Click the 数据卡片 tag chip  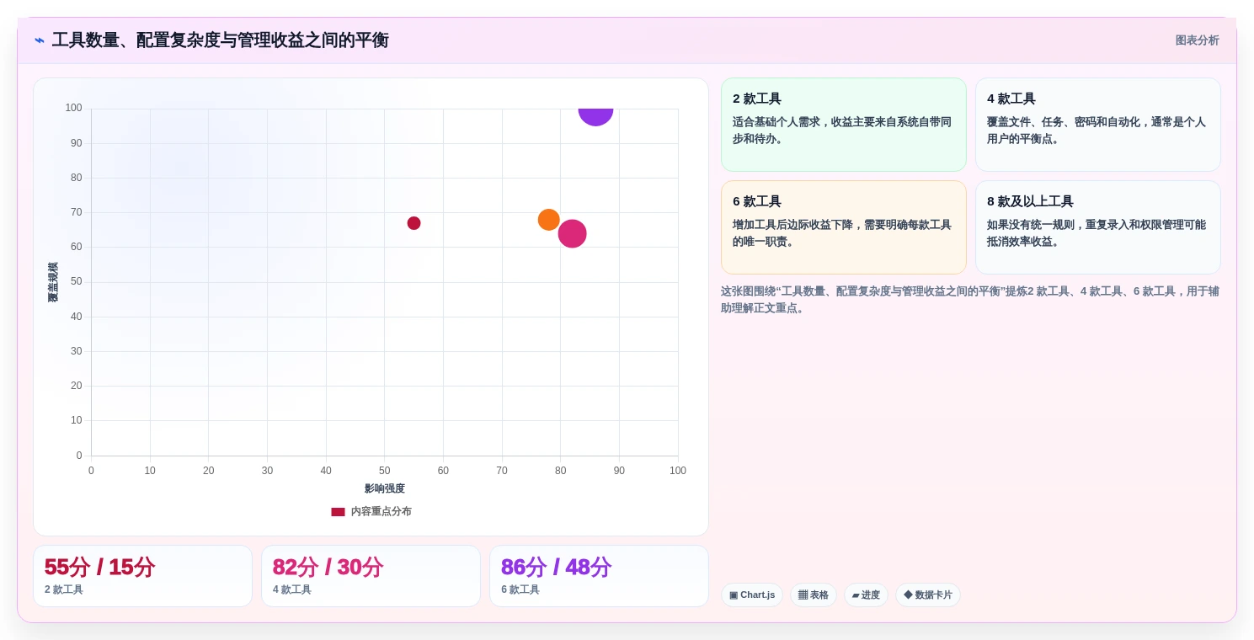point(928,595)
